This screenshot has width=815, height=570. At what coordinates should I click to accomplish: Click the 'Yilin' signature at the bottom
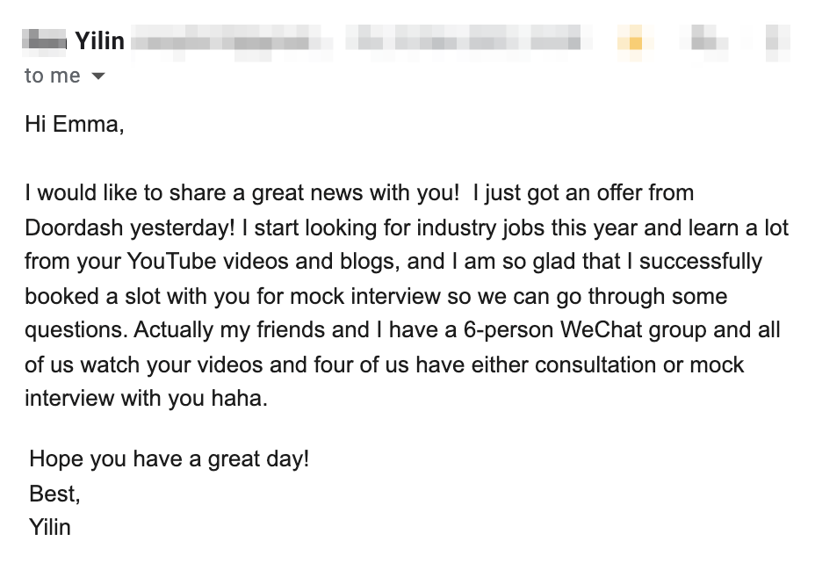50,527
